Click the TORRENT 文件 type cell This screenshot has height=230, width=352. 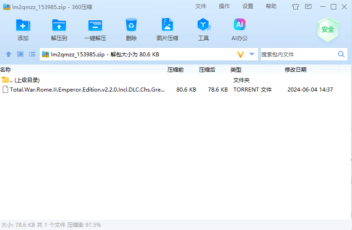tap(253, 90)
